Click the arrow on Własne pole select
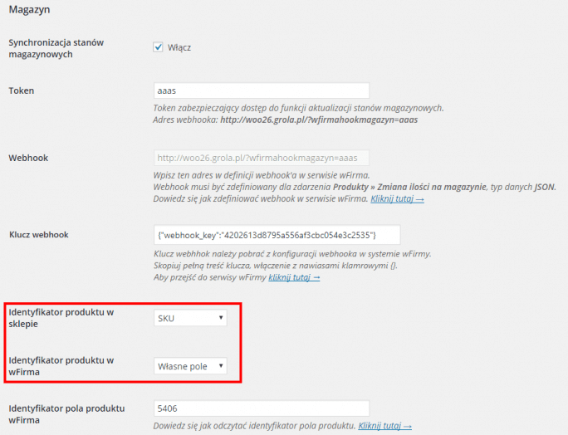568x435 pixels. point(221,366)
